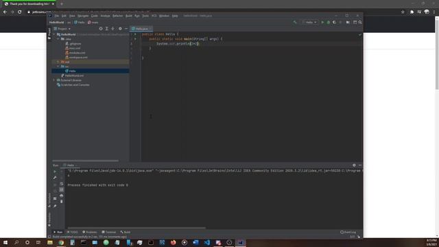Open the Windows Start menu
Image resolution: width=439 pixels, height=247 pixels.
pyautogui.click(x=5, y=242)
